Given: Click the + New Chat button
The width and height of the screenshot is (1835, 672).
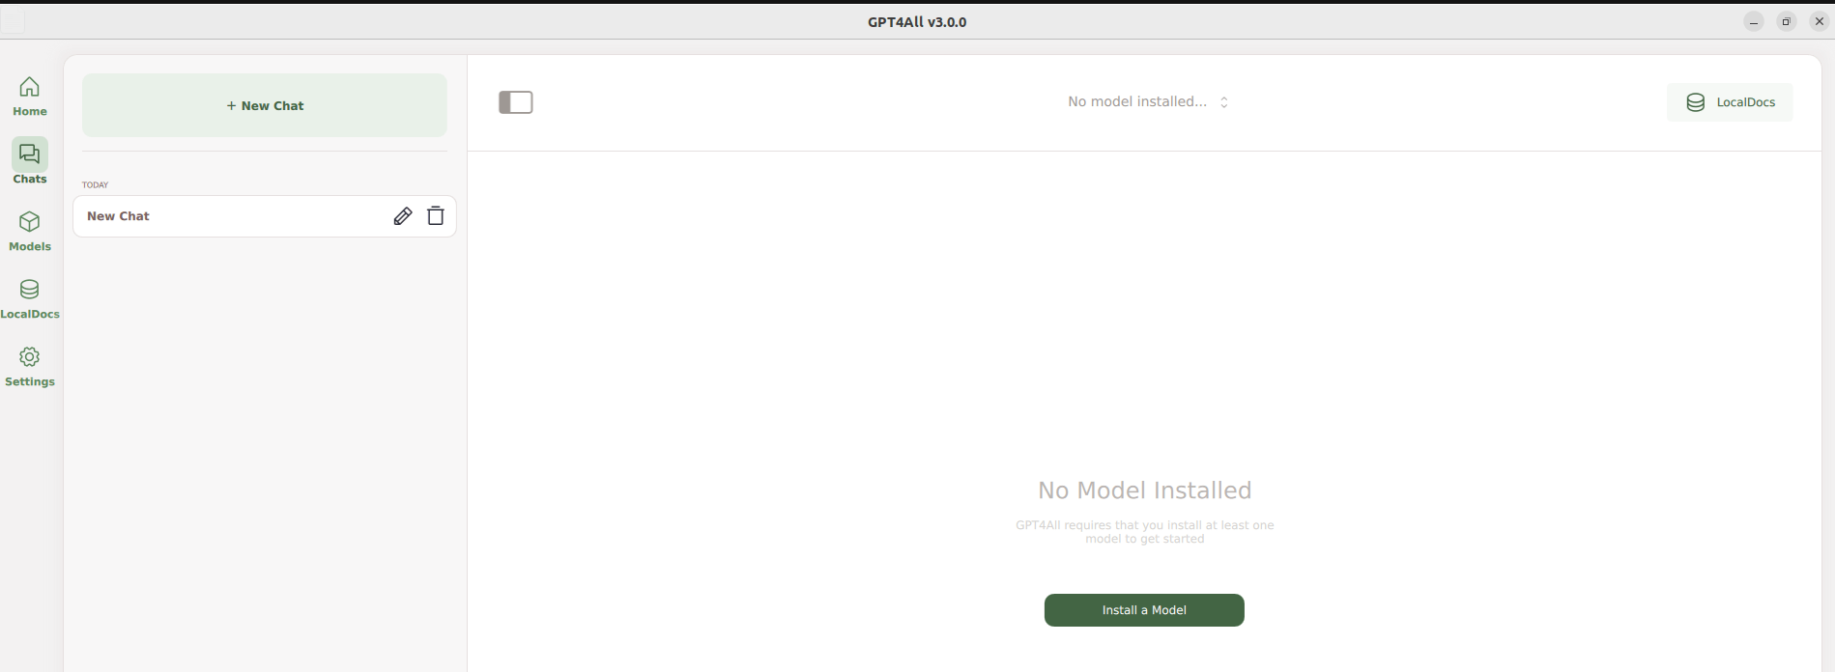Looking at the screenshot, I should [265, 105].
